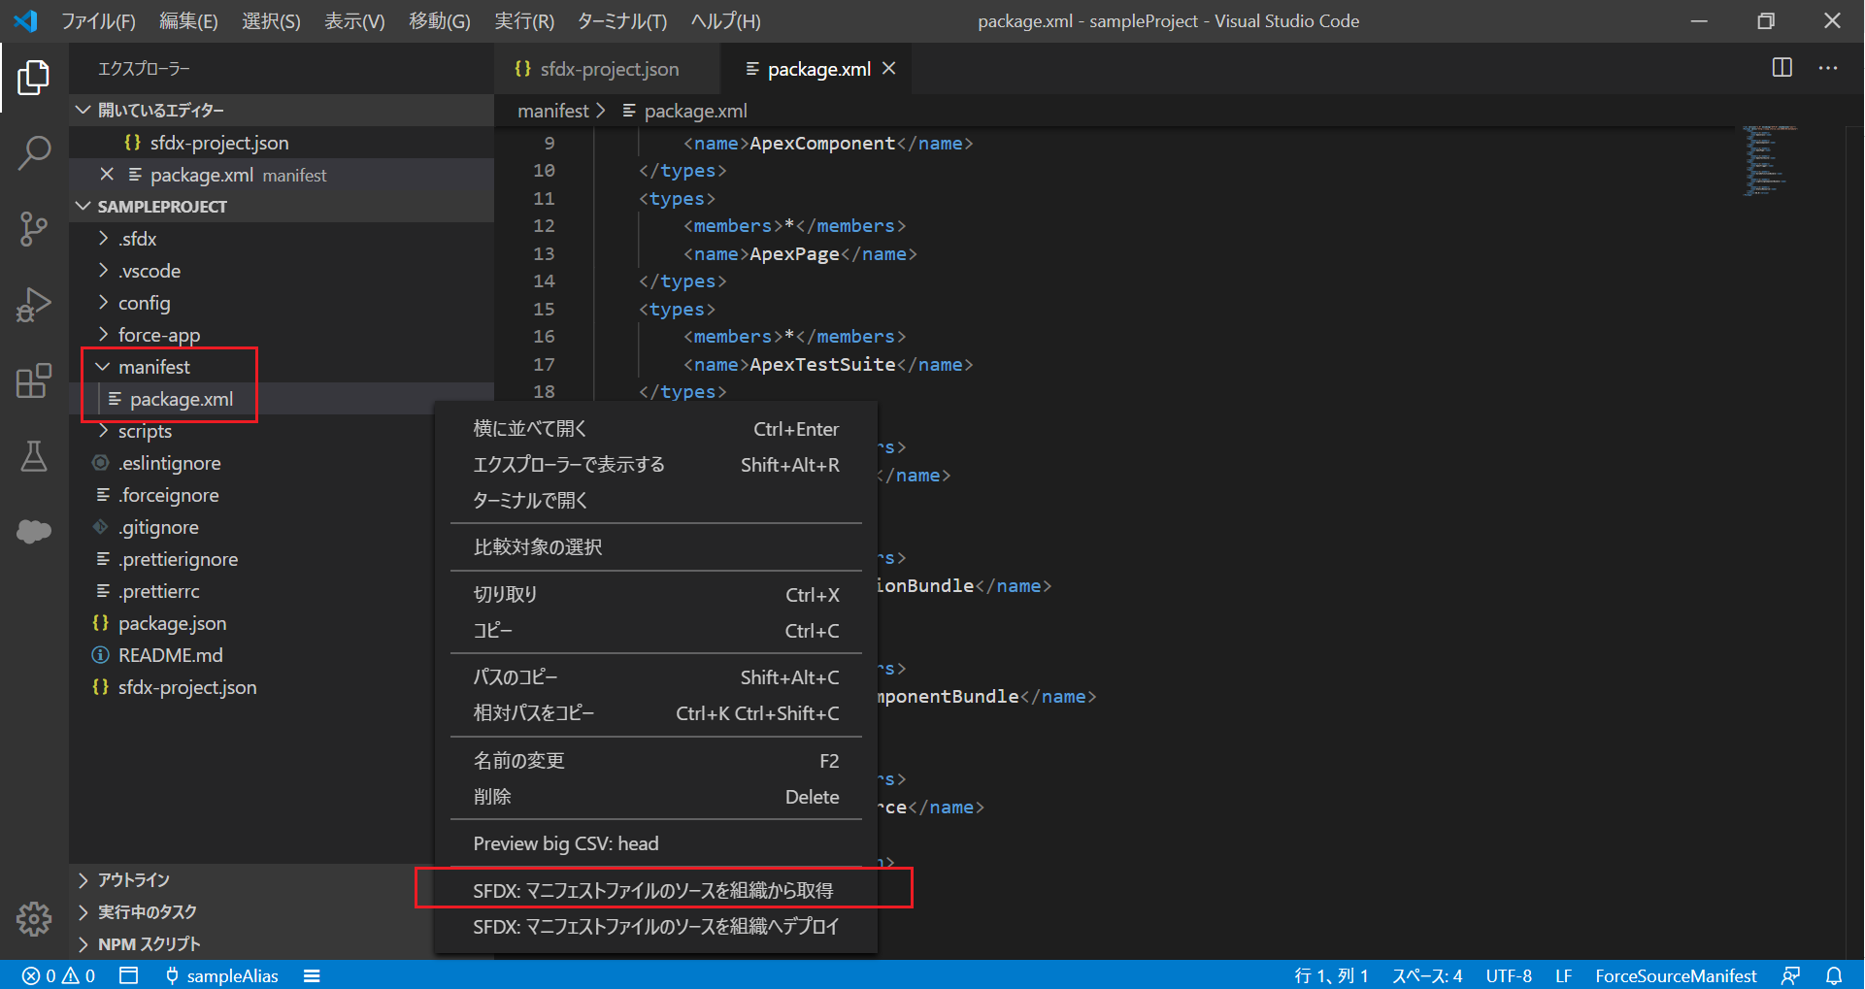
Task: Open the Explorer view in activity bar
Action: (34, 78)
